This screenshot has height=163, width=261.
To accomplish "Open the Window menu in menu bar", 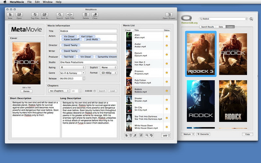I will pos(48,2).
